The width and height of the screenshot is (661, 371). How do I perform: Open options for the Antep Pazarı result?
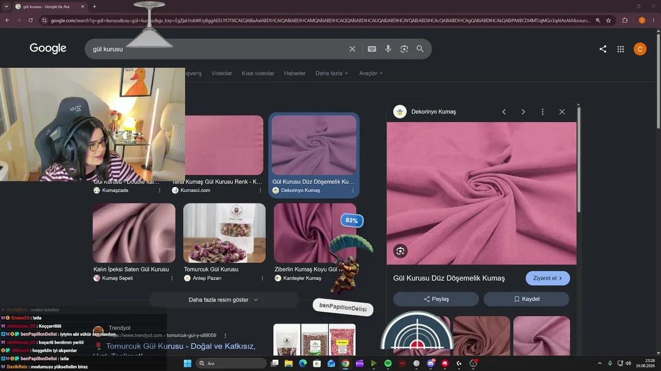tap(262, 278)
